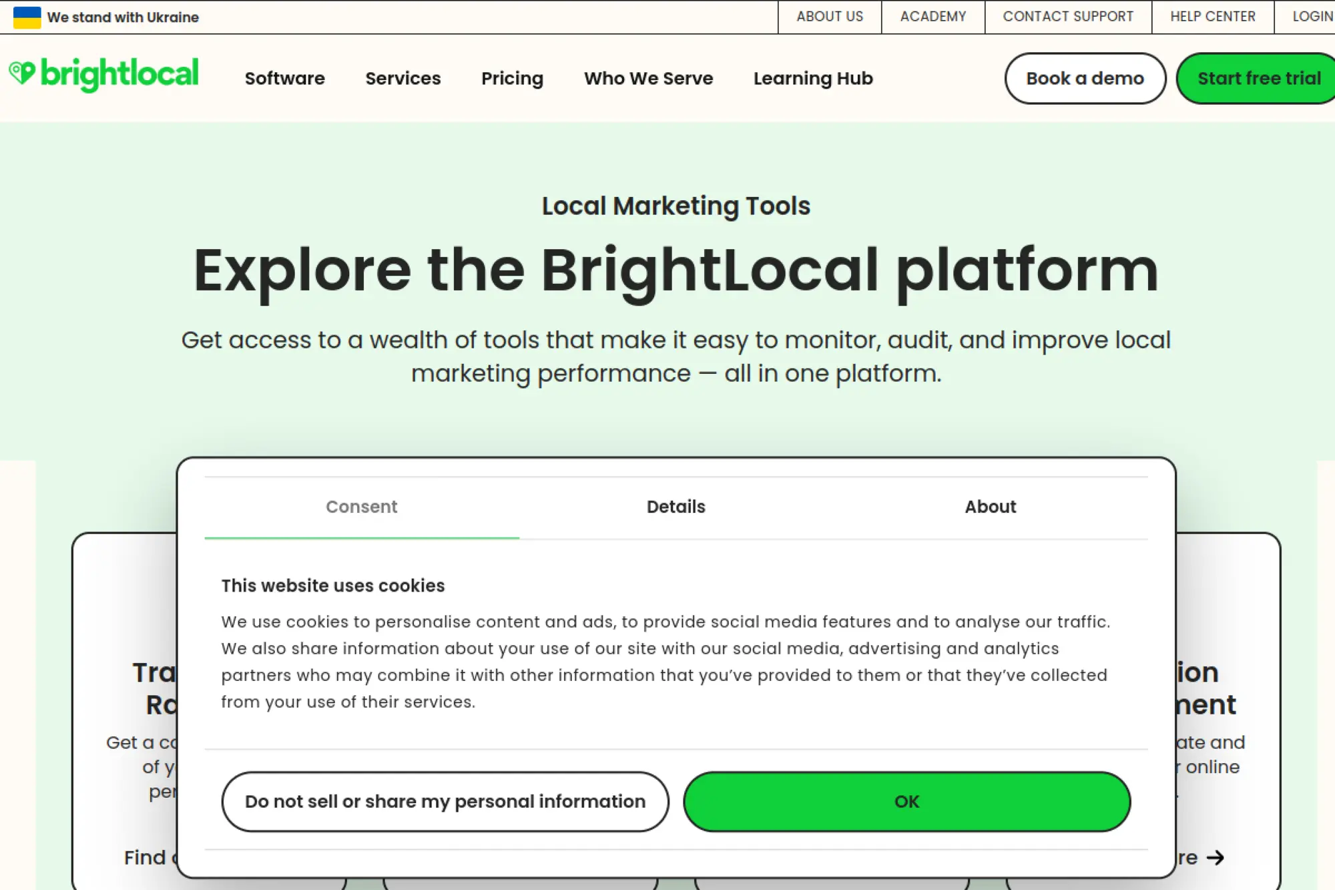The width and height of the screenshot is (1335, 890).
Task: Switch to the About tab
Action: tap(991, 507)
